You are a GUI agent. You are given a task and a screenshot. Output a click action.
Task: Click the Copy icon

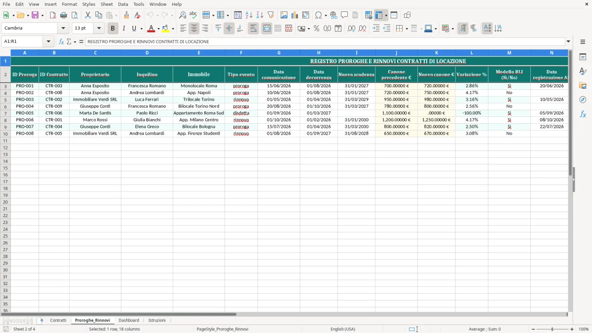point(99,15)
